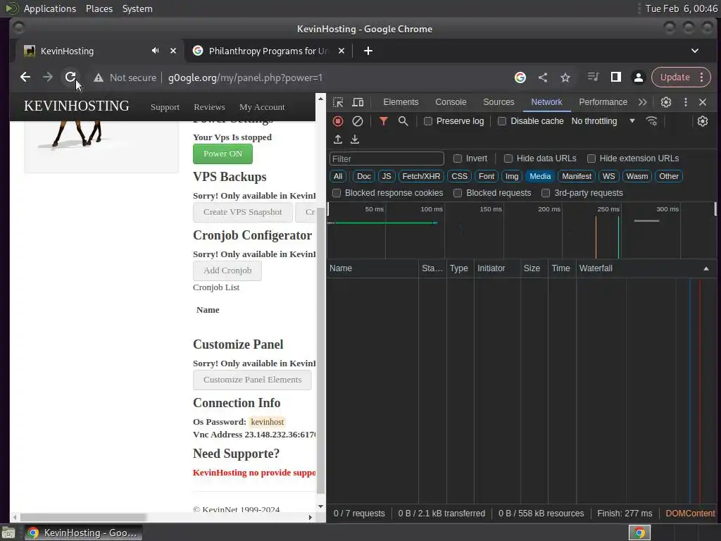Check Blocked response cookies

pos(337,193)
